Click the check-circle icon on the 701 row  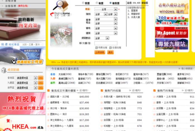pyautogui.click(x=102, y=114)
